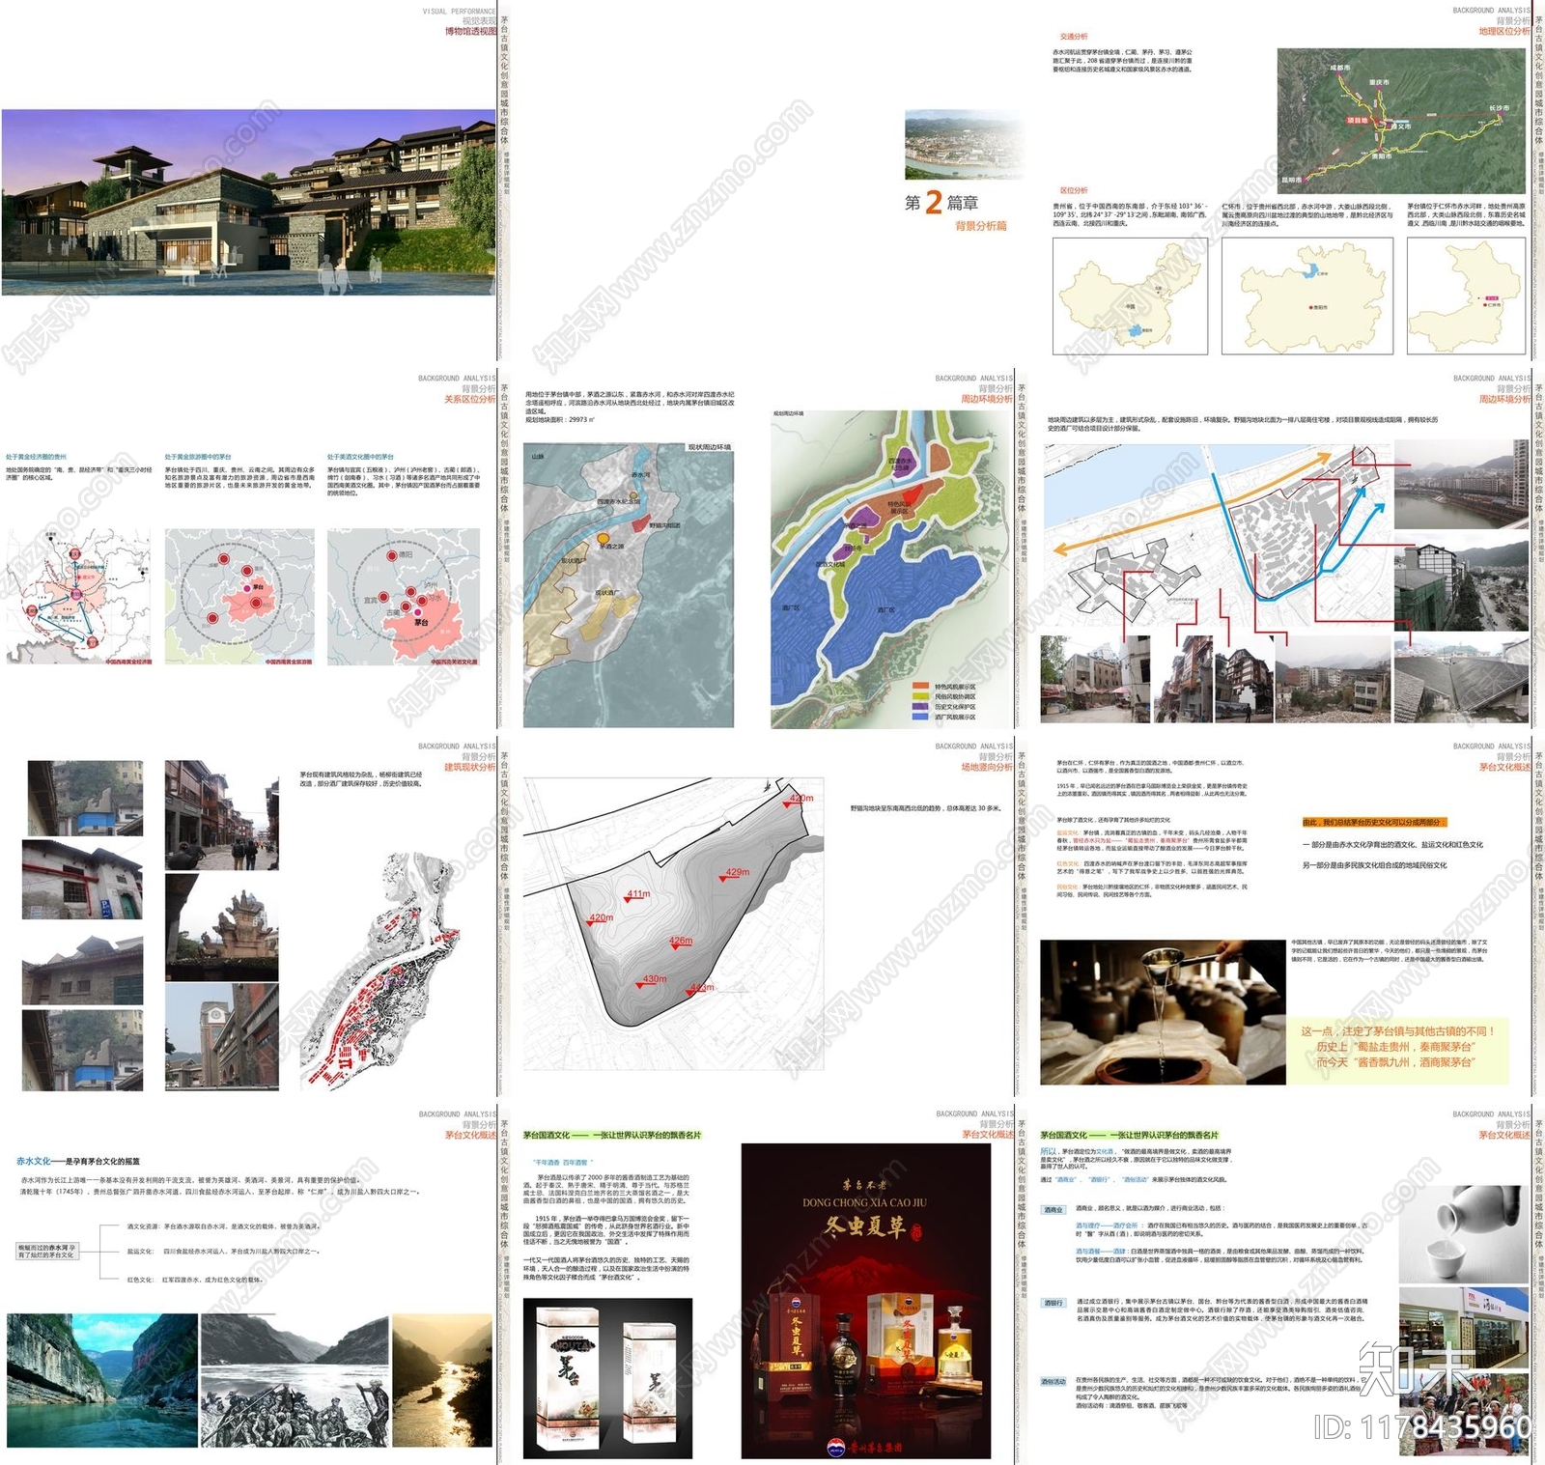1545x1465 pixels.
Task: Open the Moutai gift box packaging photo
Action: tap(607, 1378)
